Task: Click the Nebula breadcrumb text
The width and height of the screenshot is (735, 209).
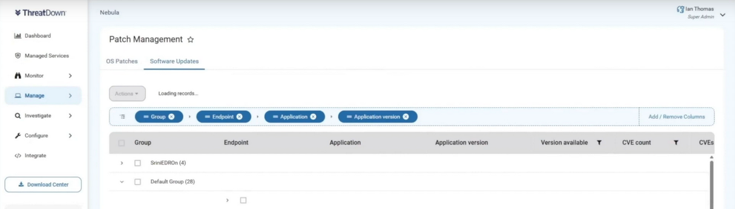Action: [110, 12]
